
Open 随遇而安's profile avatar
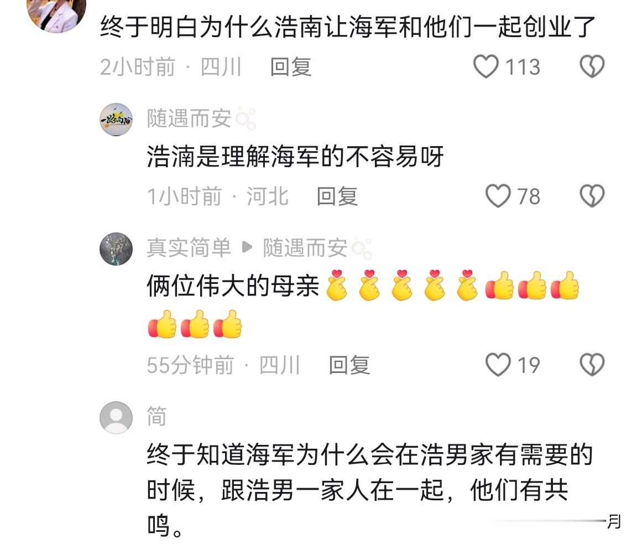pos(116,120)
